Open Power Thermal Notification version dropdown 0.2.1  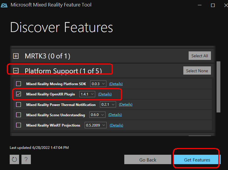pyautogui.click(x=108, y=105)
